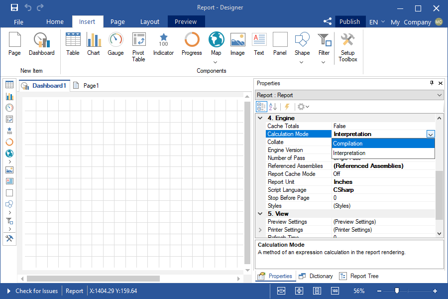This screenshot has width=448, height=299.
Task: Open the Layout ribbon tab
Action: click(x=149, y=22)
